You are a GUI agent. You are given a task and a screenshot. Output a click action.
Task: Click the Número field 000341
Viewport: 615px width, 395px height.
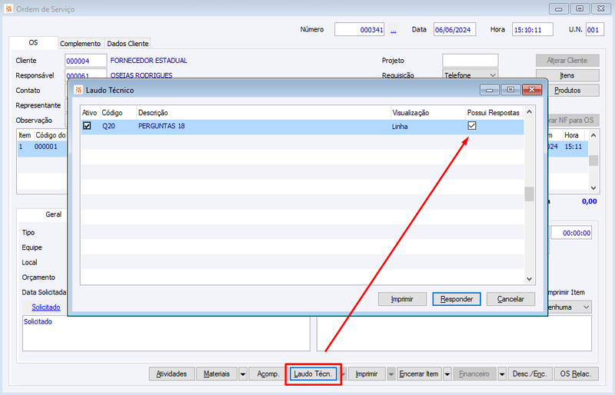359,30
